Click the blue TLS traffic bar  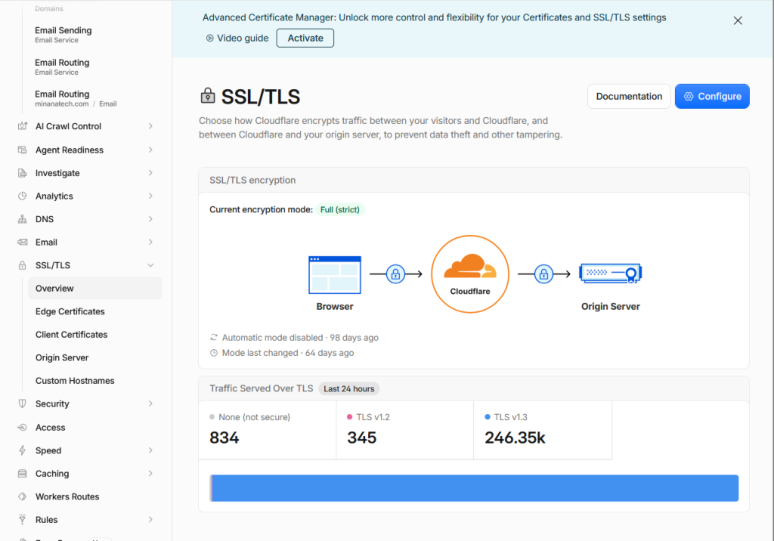[x=475, y=488]
